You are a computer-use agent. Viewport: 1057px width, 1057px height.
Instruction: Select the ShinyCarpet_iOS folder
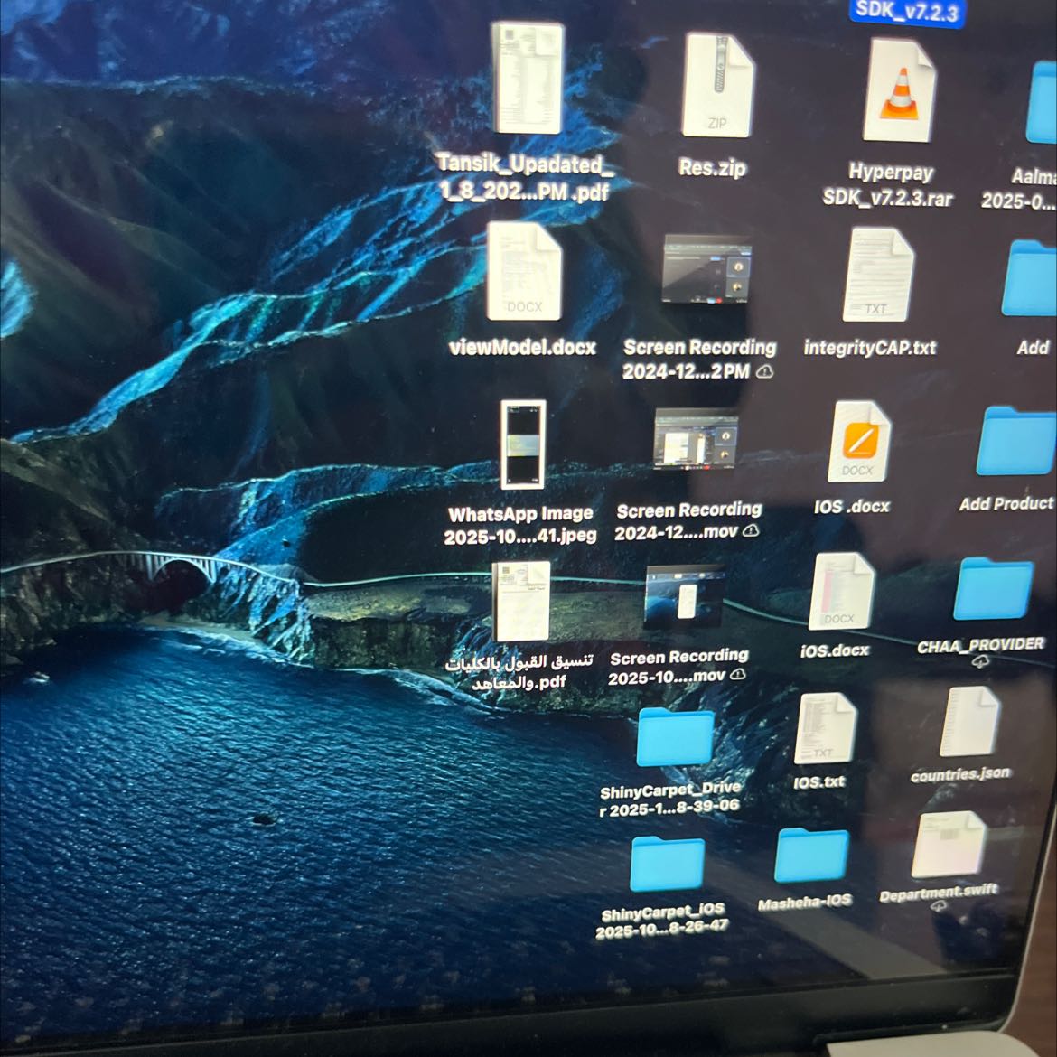(667, 865)
